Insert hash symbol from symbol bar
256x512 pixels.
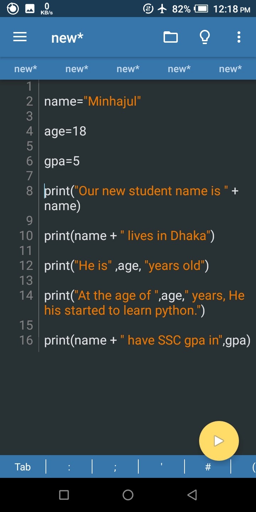[208, 466]
